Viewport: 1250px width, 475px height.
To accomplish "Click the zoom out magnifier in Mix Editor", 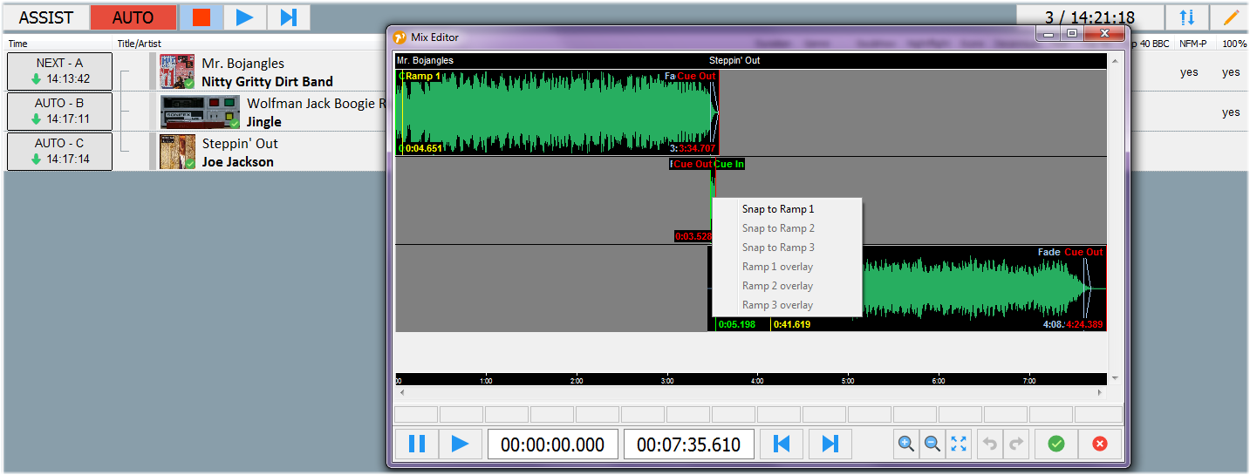I will click(932, 444).
